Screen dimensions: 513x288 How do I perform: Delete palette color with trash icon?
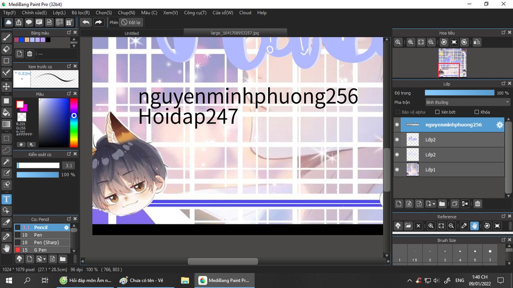(30, 54)
